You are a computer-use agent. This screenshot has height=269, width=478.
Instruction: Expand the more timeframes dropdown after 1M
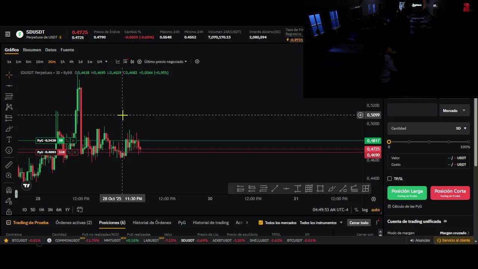point(106,62)
